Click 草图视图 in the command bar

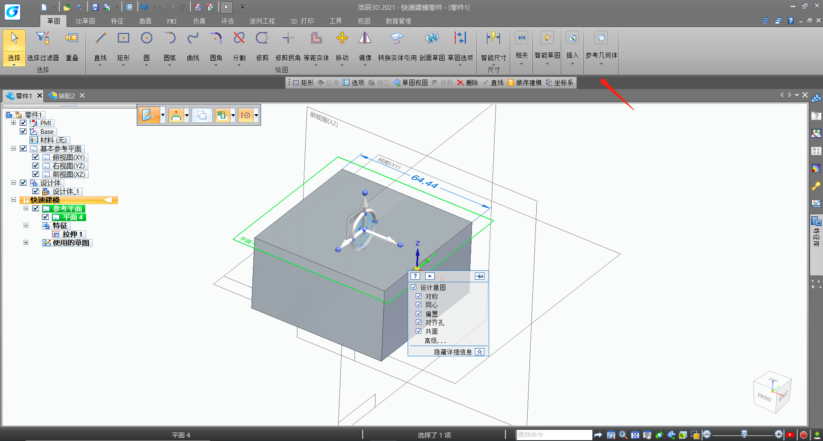pyautogui.click(x=411, y=83)
